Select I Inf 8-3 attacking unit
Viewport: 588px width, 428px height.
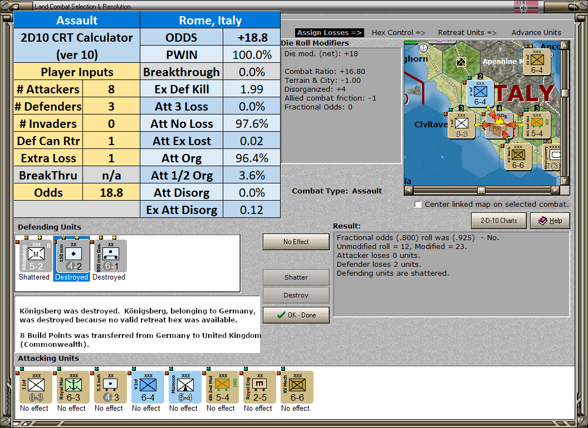[36, 387]
